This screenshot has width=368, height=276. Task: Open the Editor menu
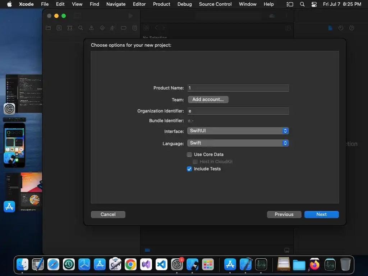(x=139, y=4)
